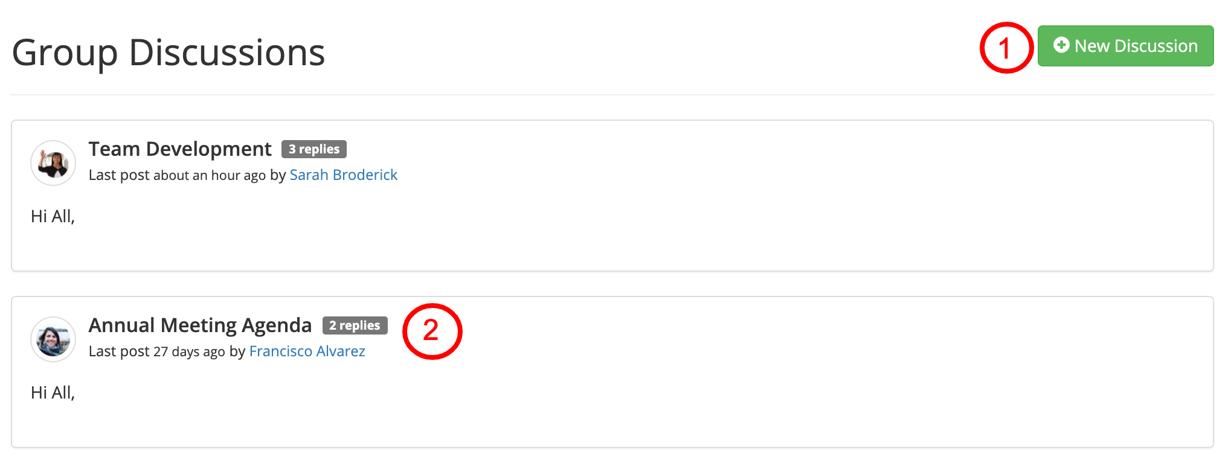The image size is (1231, 471).
Task: Click the Last post label in Annual Meeting Agenda
Action: click(x=119, y=351)
